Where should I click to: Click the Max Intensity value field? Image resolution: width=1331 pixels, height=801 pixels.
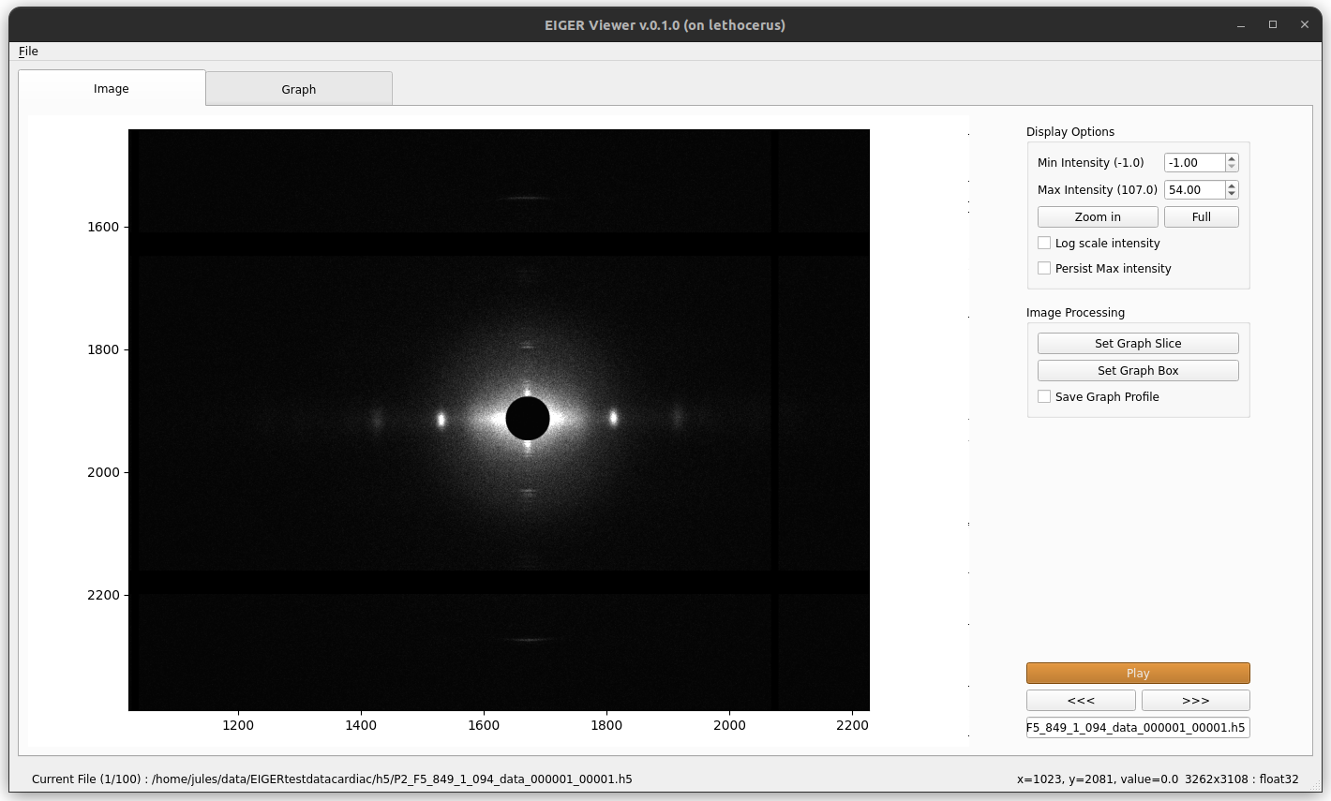[1194, 189]
